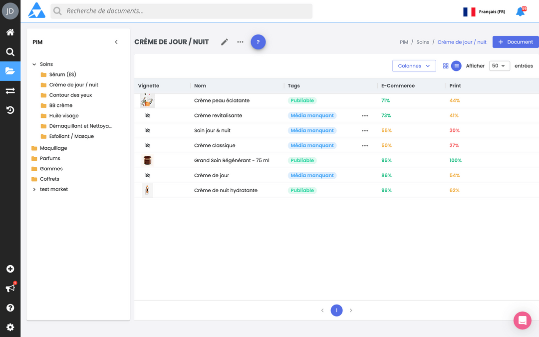Navigate to Soins via the breadcrumb link

(x=423, y=42)
